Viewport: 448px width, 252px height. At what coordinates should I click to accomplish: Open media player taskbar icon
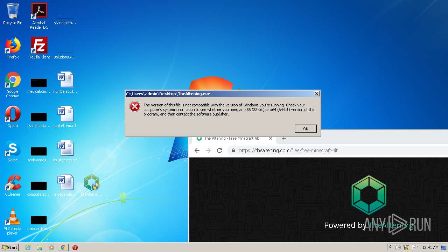[x=51, y=247]
